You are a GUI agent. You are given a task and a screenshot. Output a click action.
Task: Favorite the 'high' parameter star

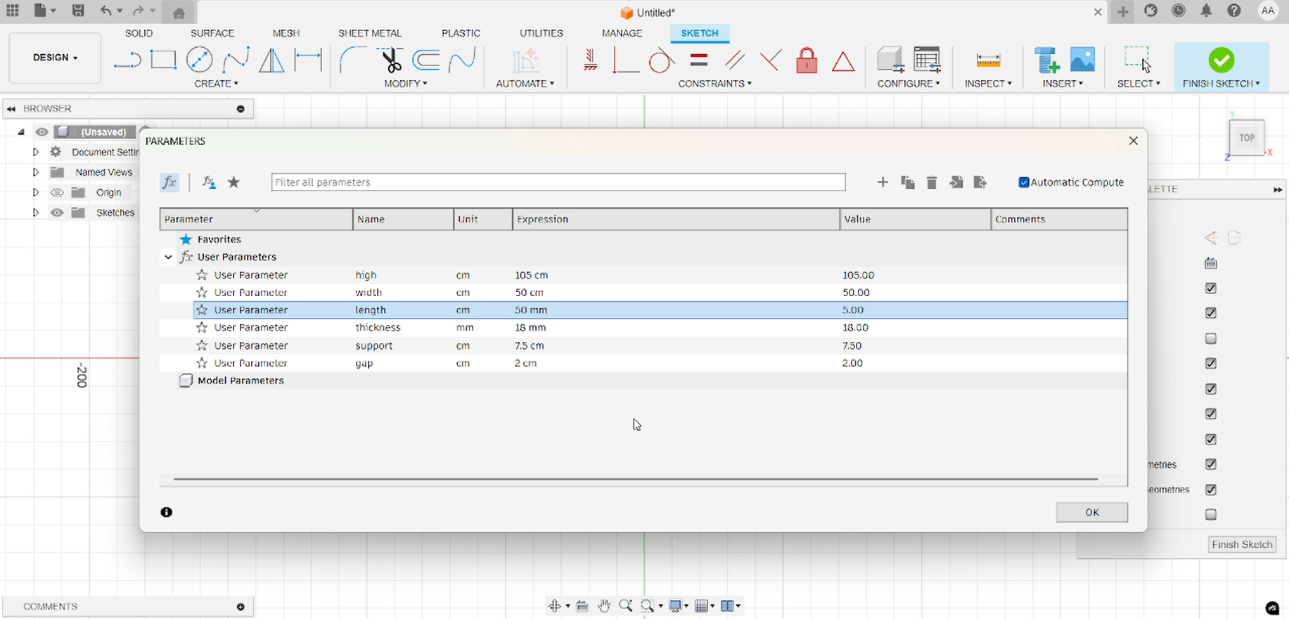click(x=202, y=275)
